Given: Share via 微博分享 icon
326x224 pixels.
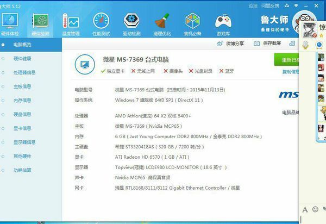Looking at the screenshot, I should [220, 43].
